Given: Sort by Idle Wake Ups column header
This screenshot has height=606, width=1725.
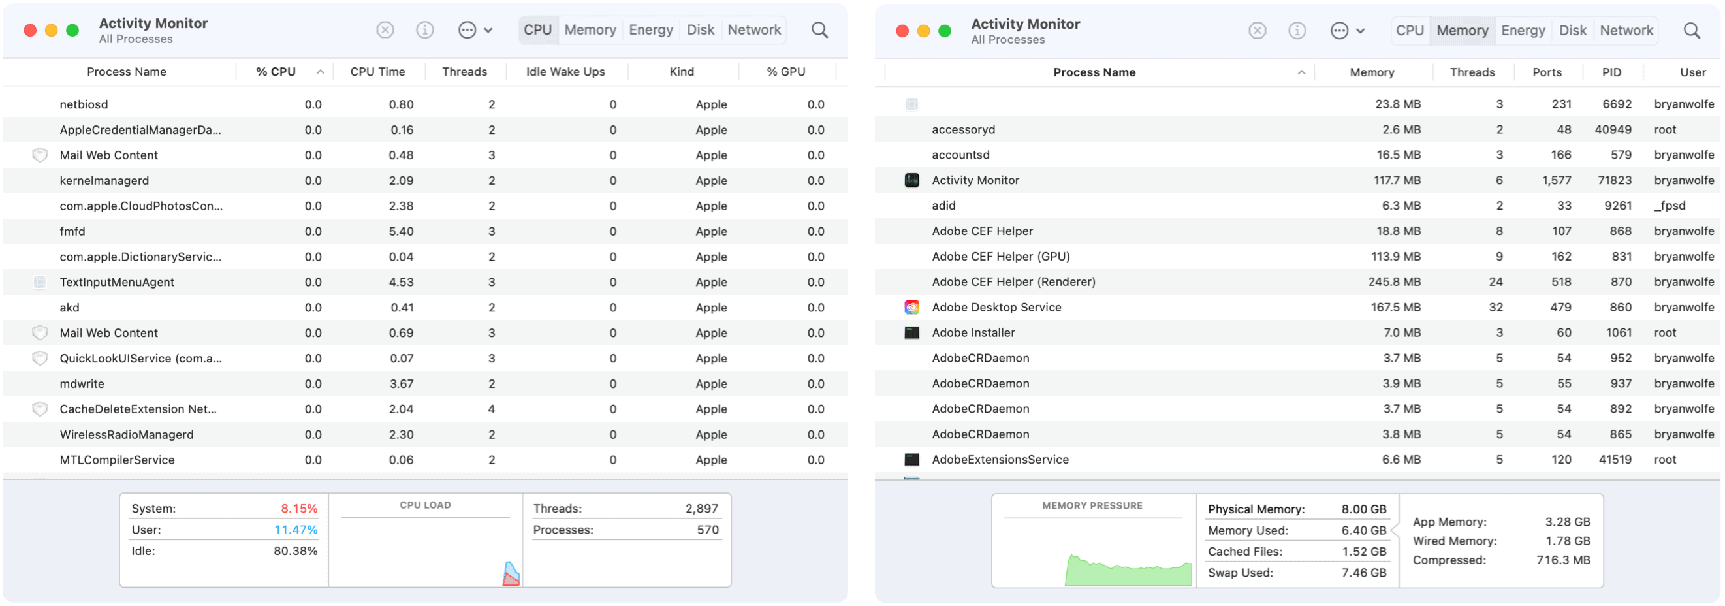Looking at the screenshot, I should point(566,72).
